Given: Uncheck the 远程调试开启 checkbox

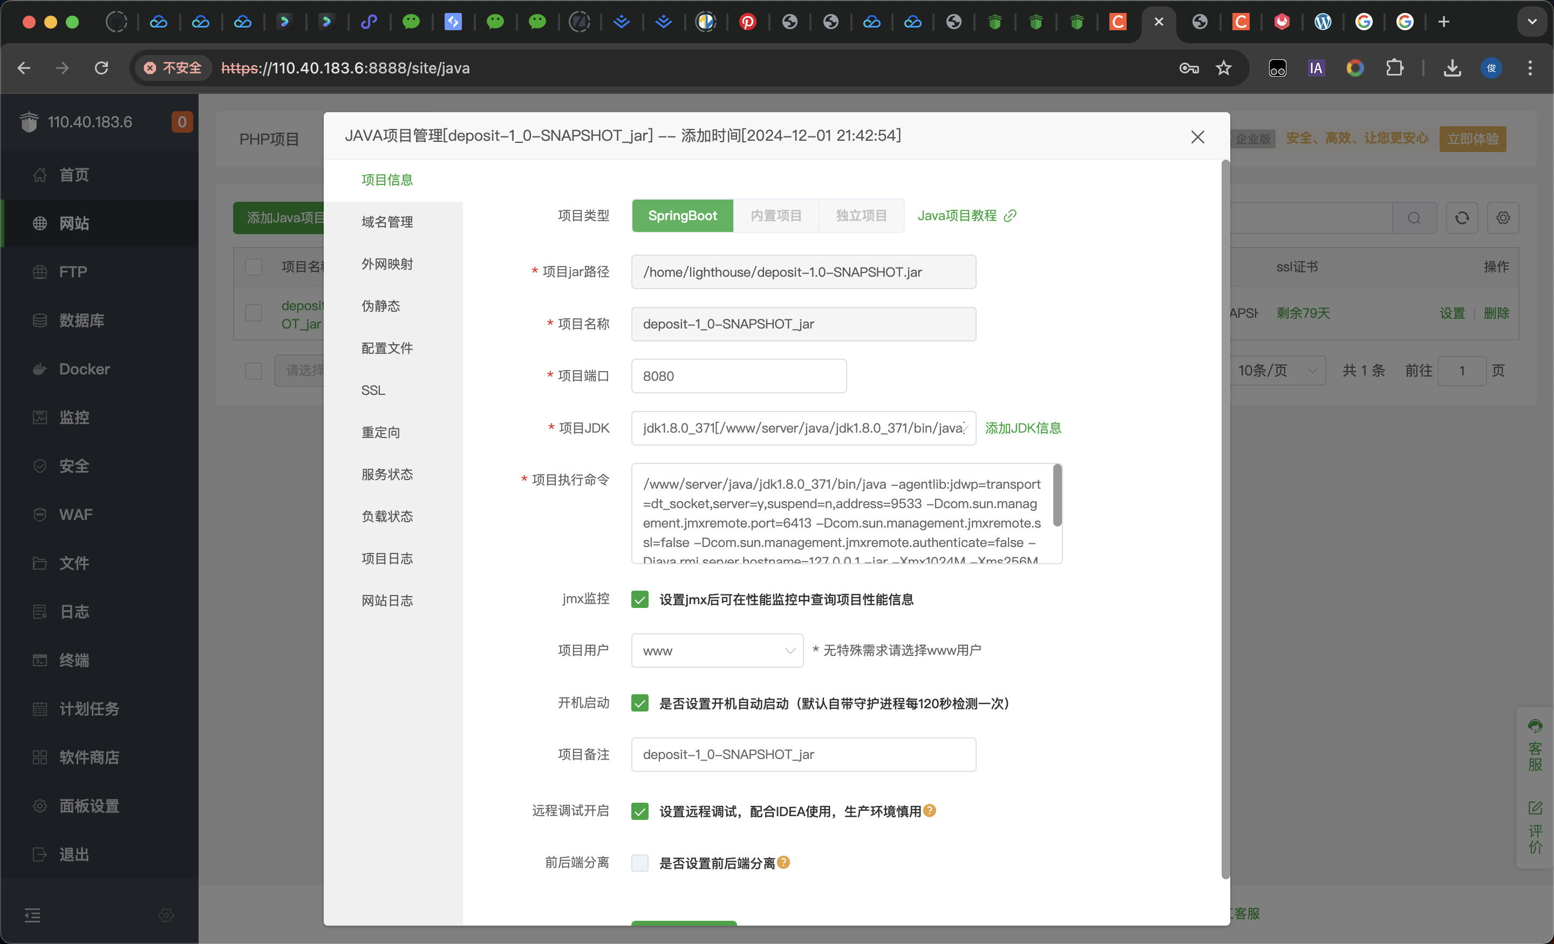Looking at the screenshot, I should [639, 811].
